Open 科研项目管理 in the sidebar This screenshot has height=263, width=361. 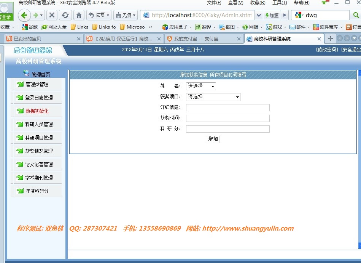tap(39, 138)
